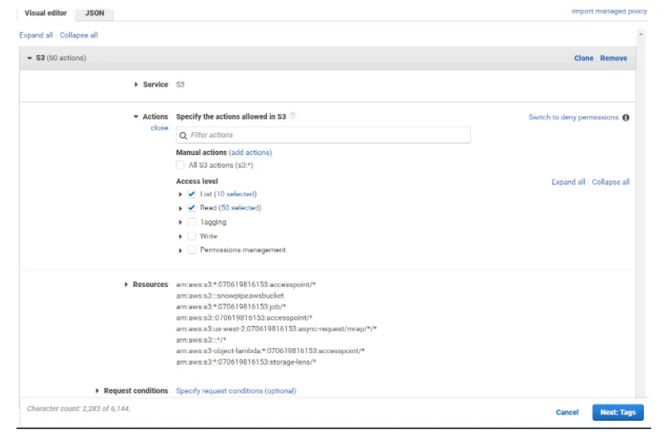Click Access level Expand all link
This screenshot has height=439, width=666.
point(568,182)
